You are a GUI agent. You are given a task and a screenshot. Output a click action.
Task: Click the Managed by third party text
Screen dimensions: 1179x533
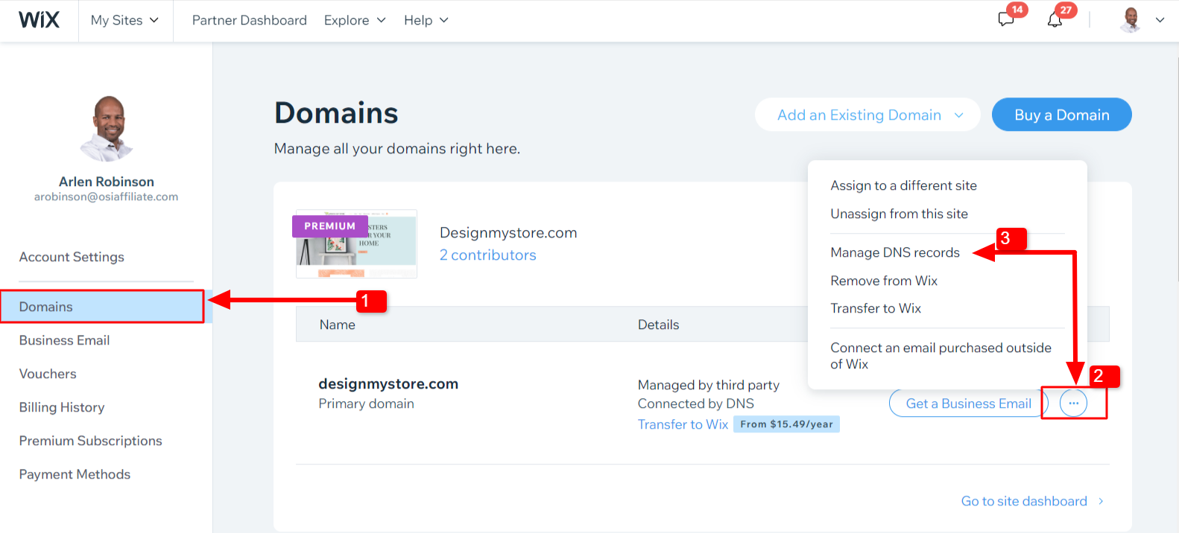tap(708, 385)
